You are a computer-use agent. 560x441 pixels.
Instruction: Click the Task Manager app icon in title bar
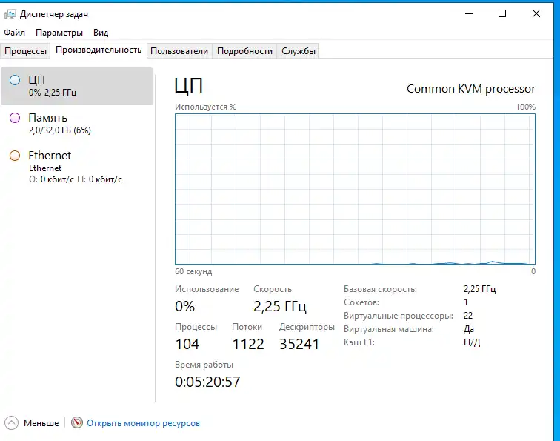10,14
